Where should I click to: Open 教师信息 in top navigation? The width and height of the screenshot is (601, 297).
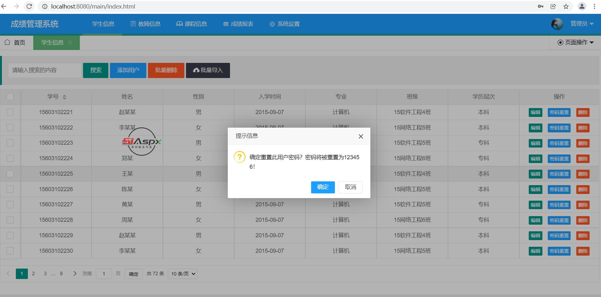pos(146,24)
